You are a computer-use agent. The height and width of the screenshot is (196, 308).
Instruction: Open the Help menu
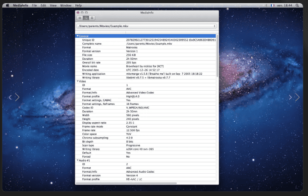click(x=78, y=5)
